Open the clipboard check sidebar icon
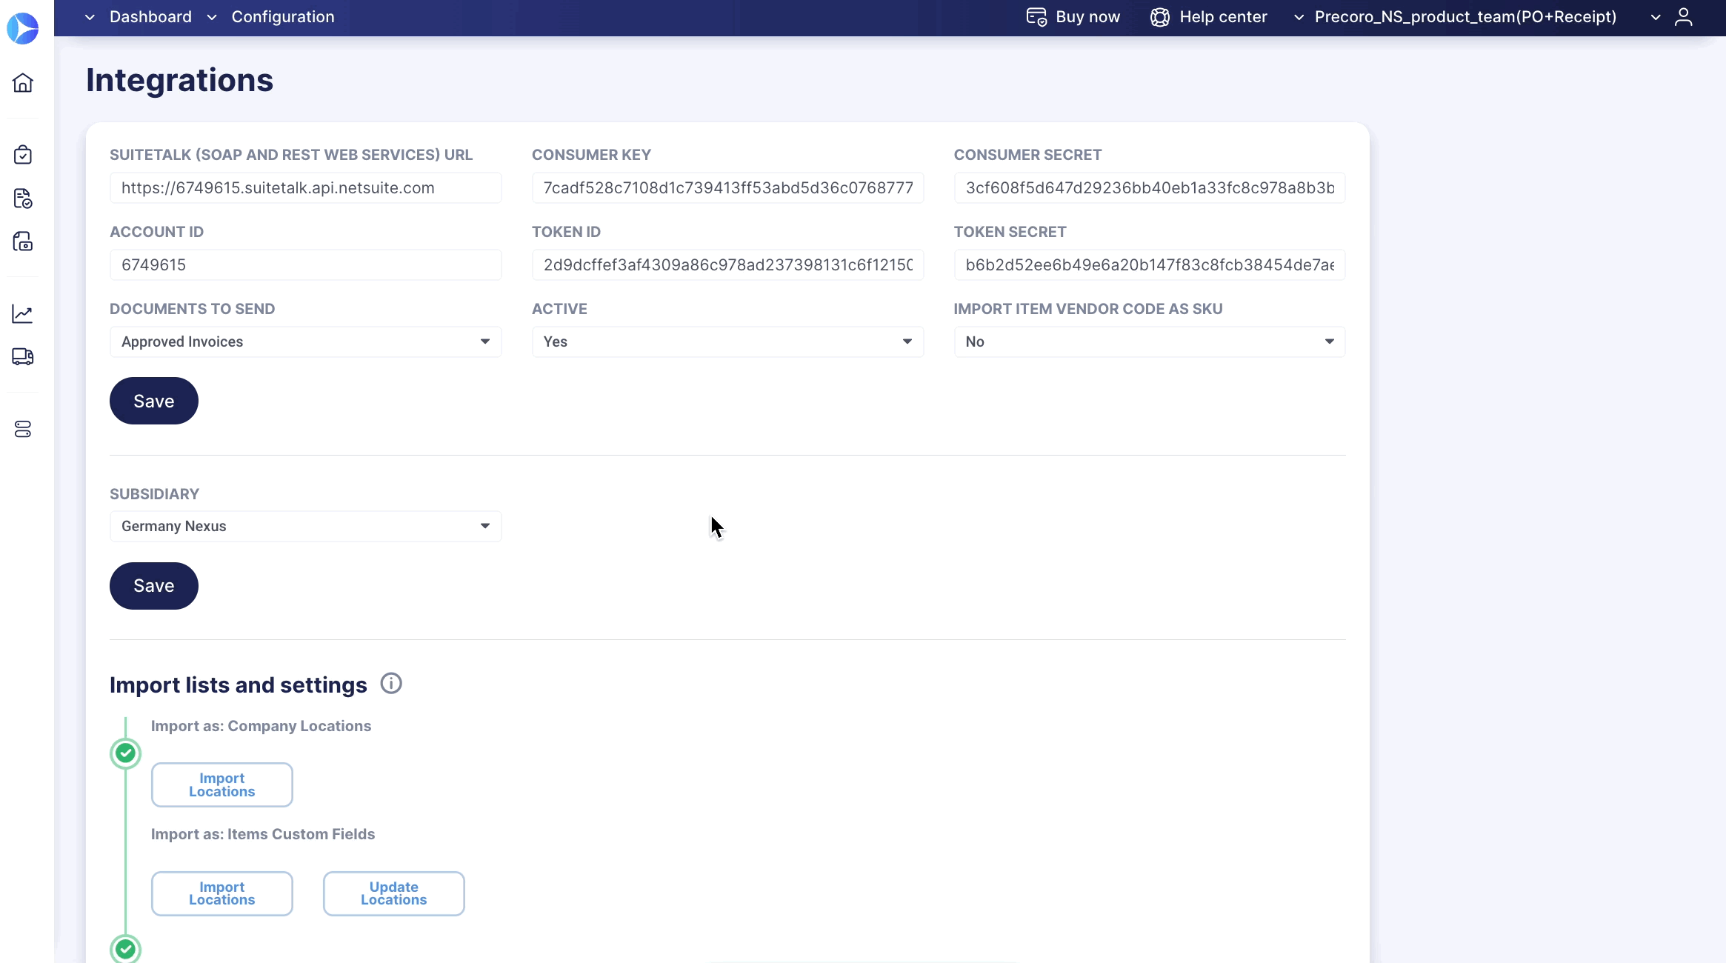 pos(23,155)
